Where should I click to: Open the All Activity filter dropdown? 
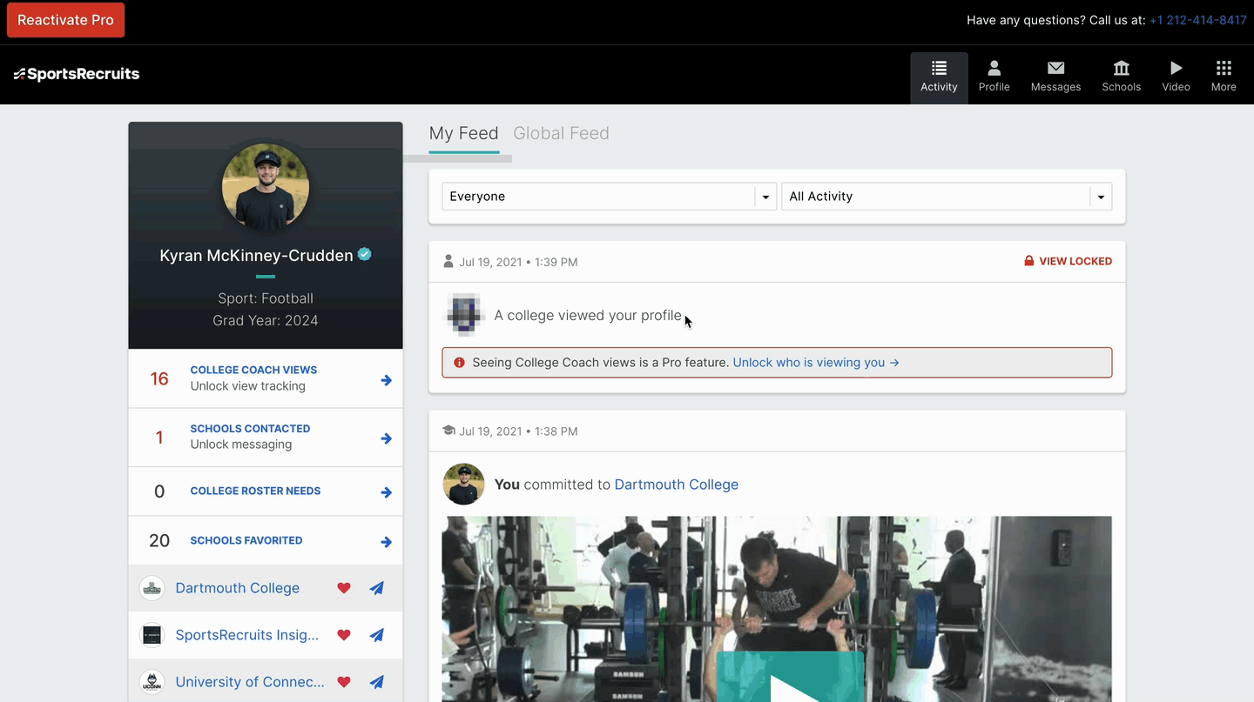(947, 197)
